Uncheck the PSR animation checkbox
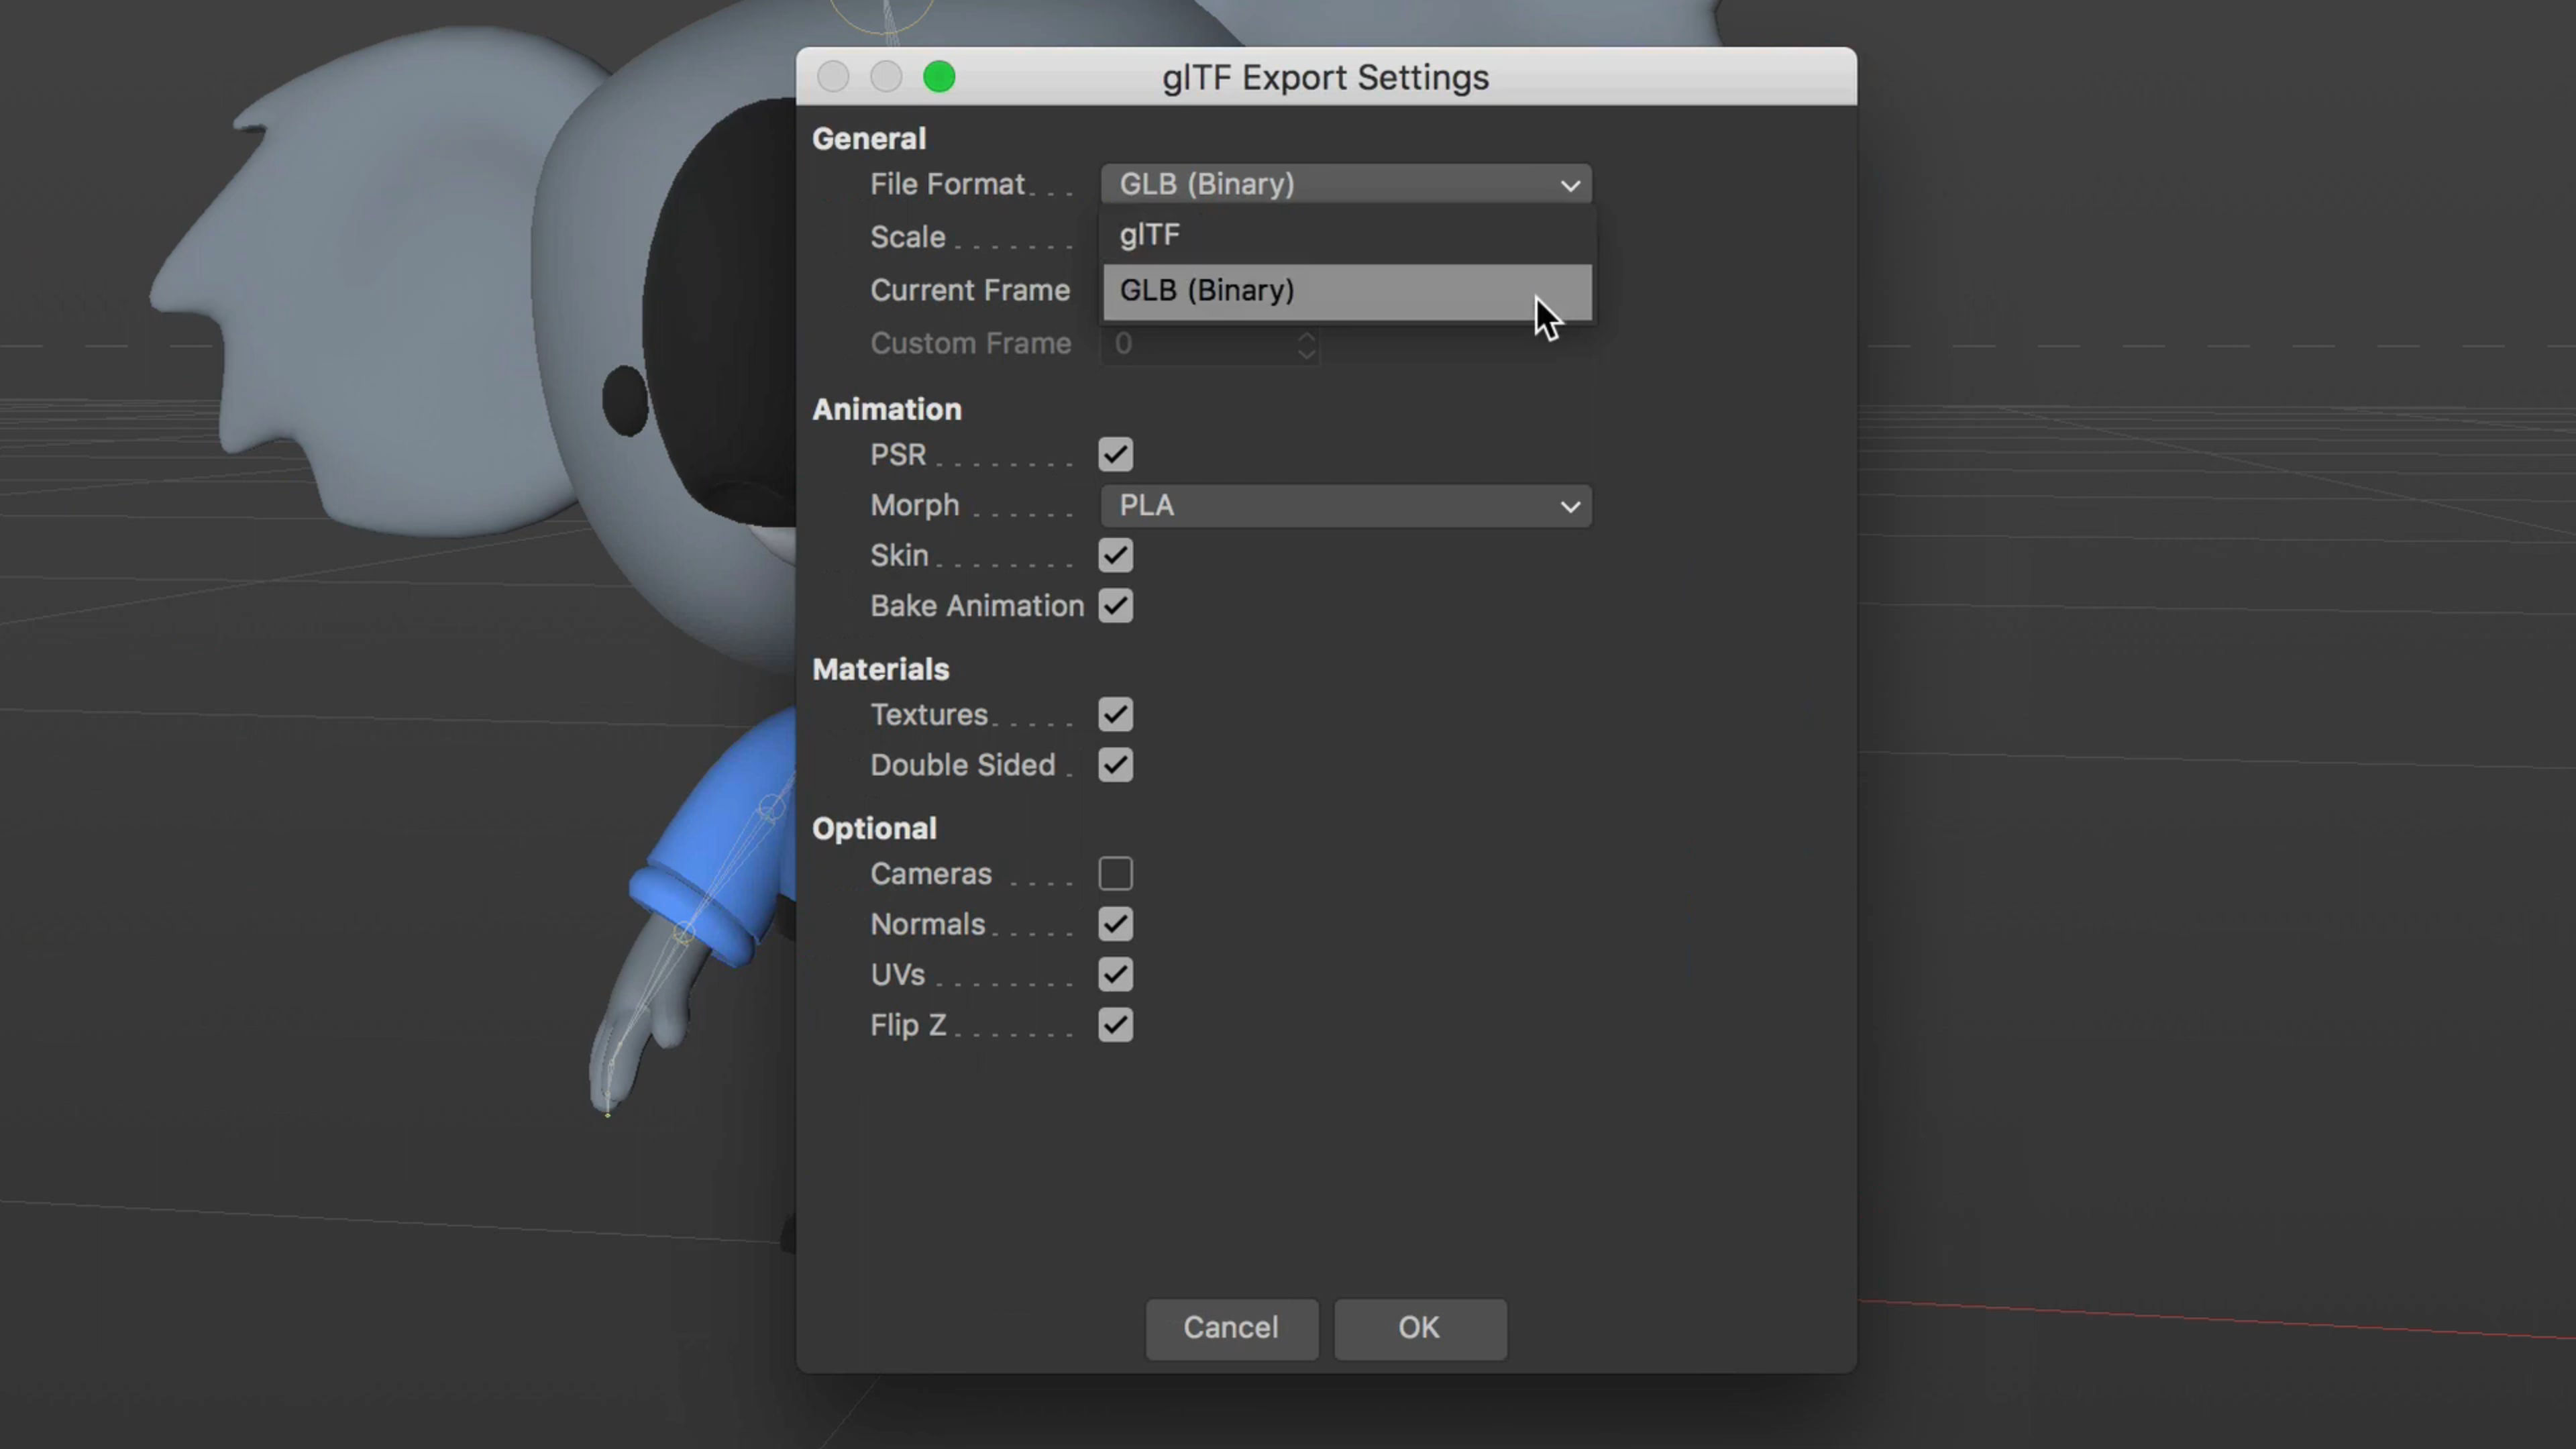 click(x=1115, y=455)
